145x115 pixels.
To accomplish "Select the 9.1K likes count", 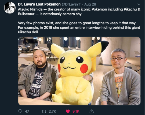I will click(76, 111).
